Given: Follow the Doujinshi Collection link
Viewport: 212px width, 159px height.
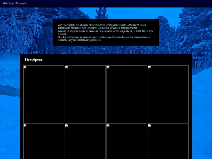Looking at the screenshot, I should coord(98,28).
